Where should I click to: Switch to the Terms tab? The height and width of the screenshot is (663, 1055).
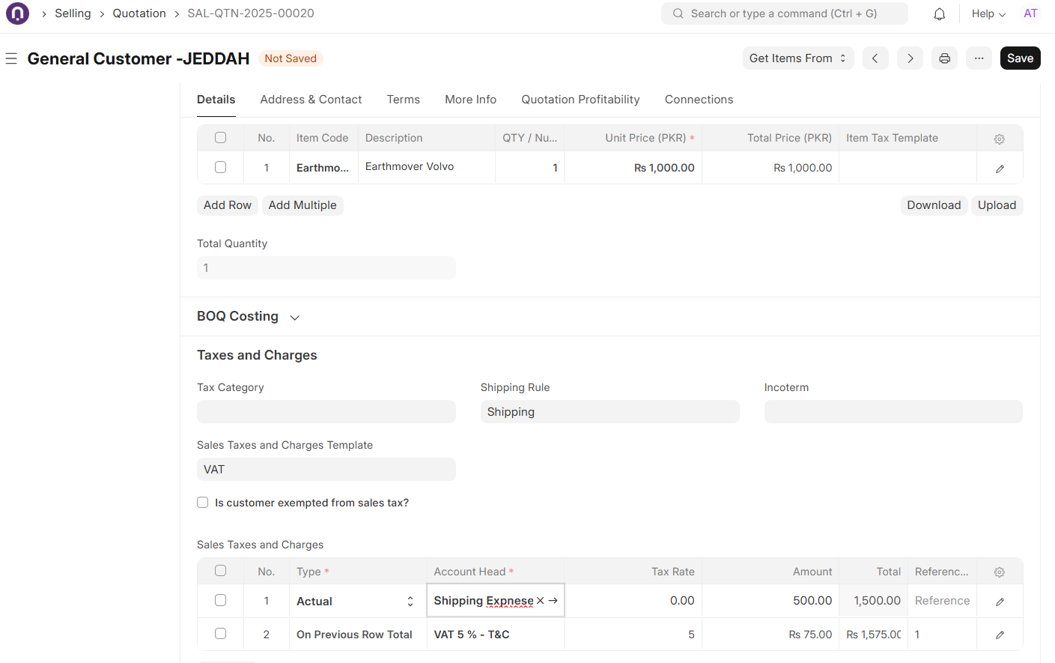(x=403, y=100)
